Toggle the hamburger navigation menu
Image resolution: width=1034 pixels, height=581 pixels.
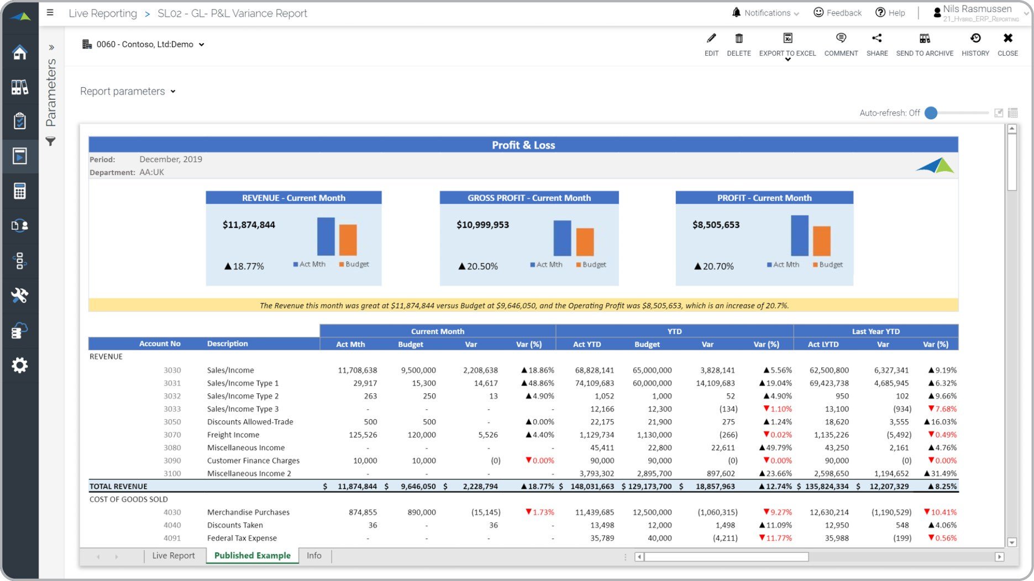click(50, 13)
